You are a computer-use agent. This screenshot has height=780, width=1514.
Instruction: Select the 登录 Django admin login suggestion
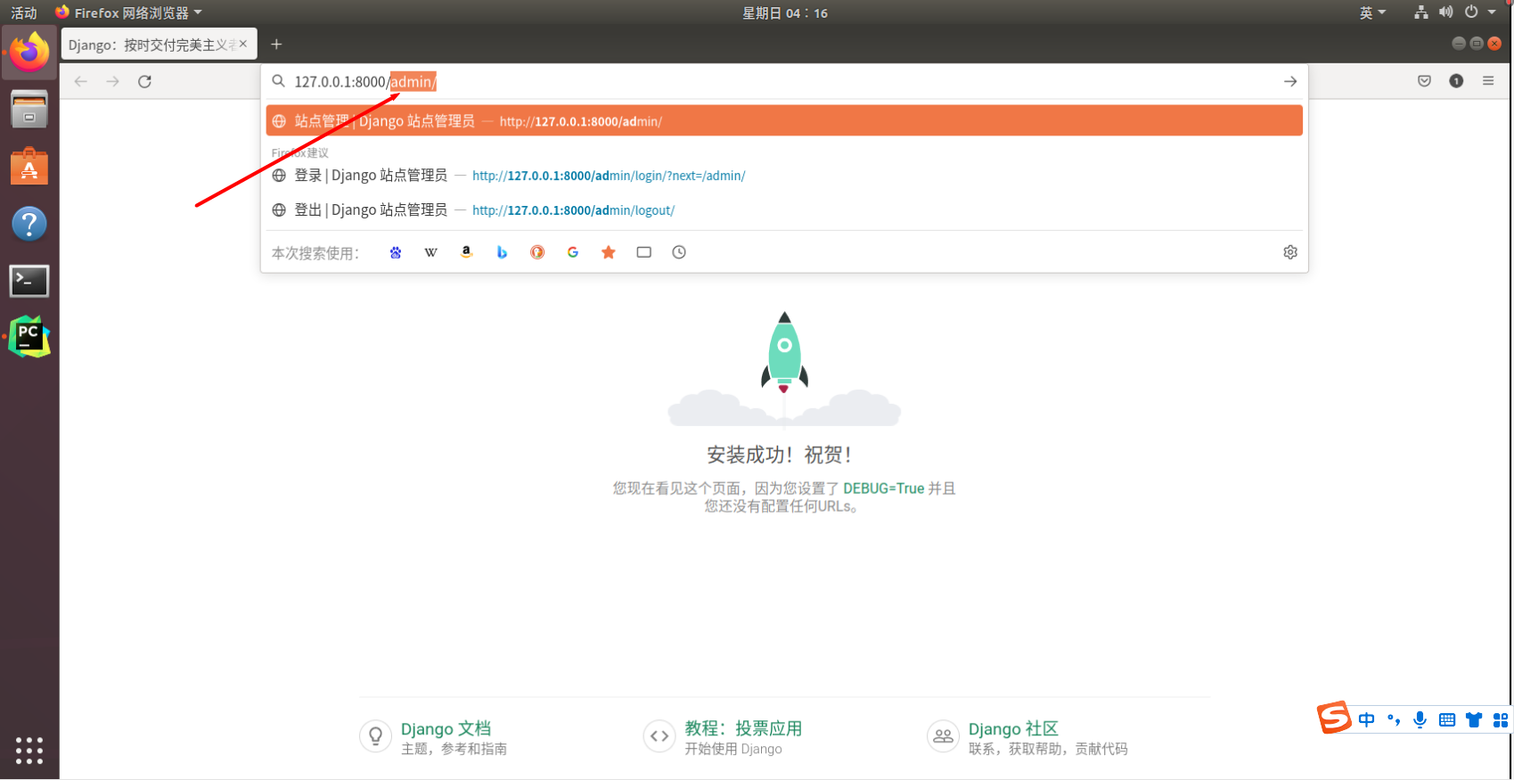[x=784, y=176]
